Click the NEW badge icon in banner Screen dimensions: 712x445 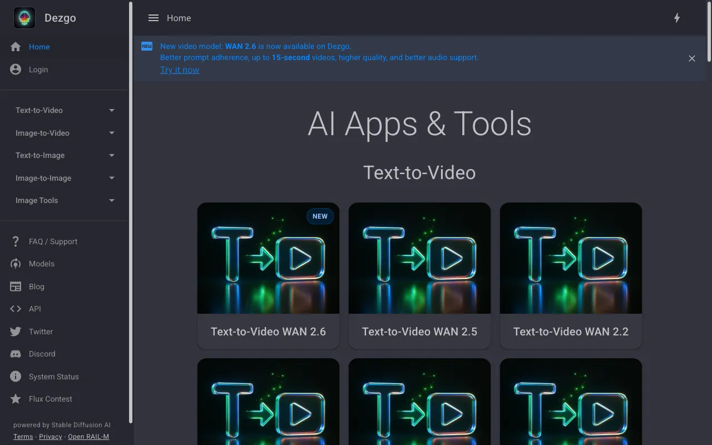[x=147, y=46]
